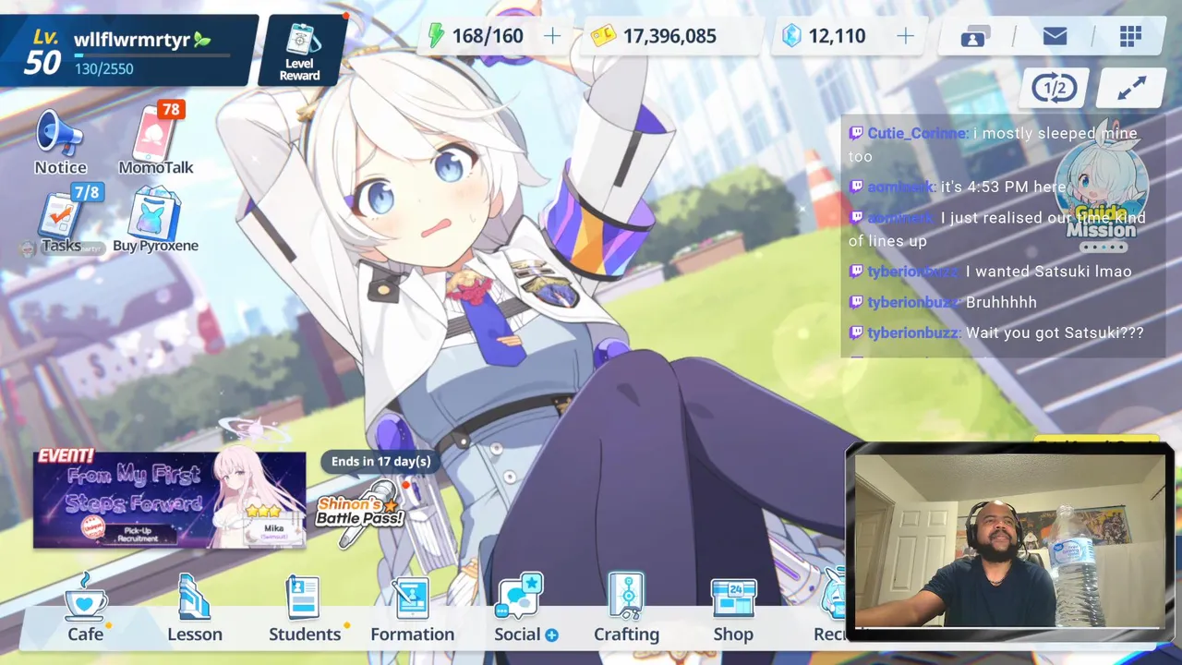Add Pyroxene with the plus button
Image resolution: width=1182 pixels, height=665 pixels.
click(x=906, y=36)
